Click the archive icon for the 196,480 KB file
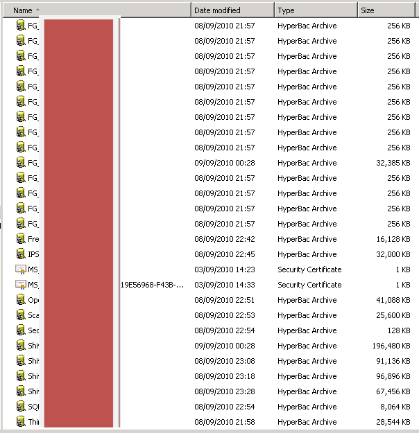 point(20,346)
